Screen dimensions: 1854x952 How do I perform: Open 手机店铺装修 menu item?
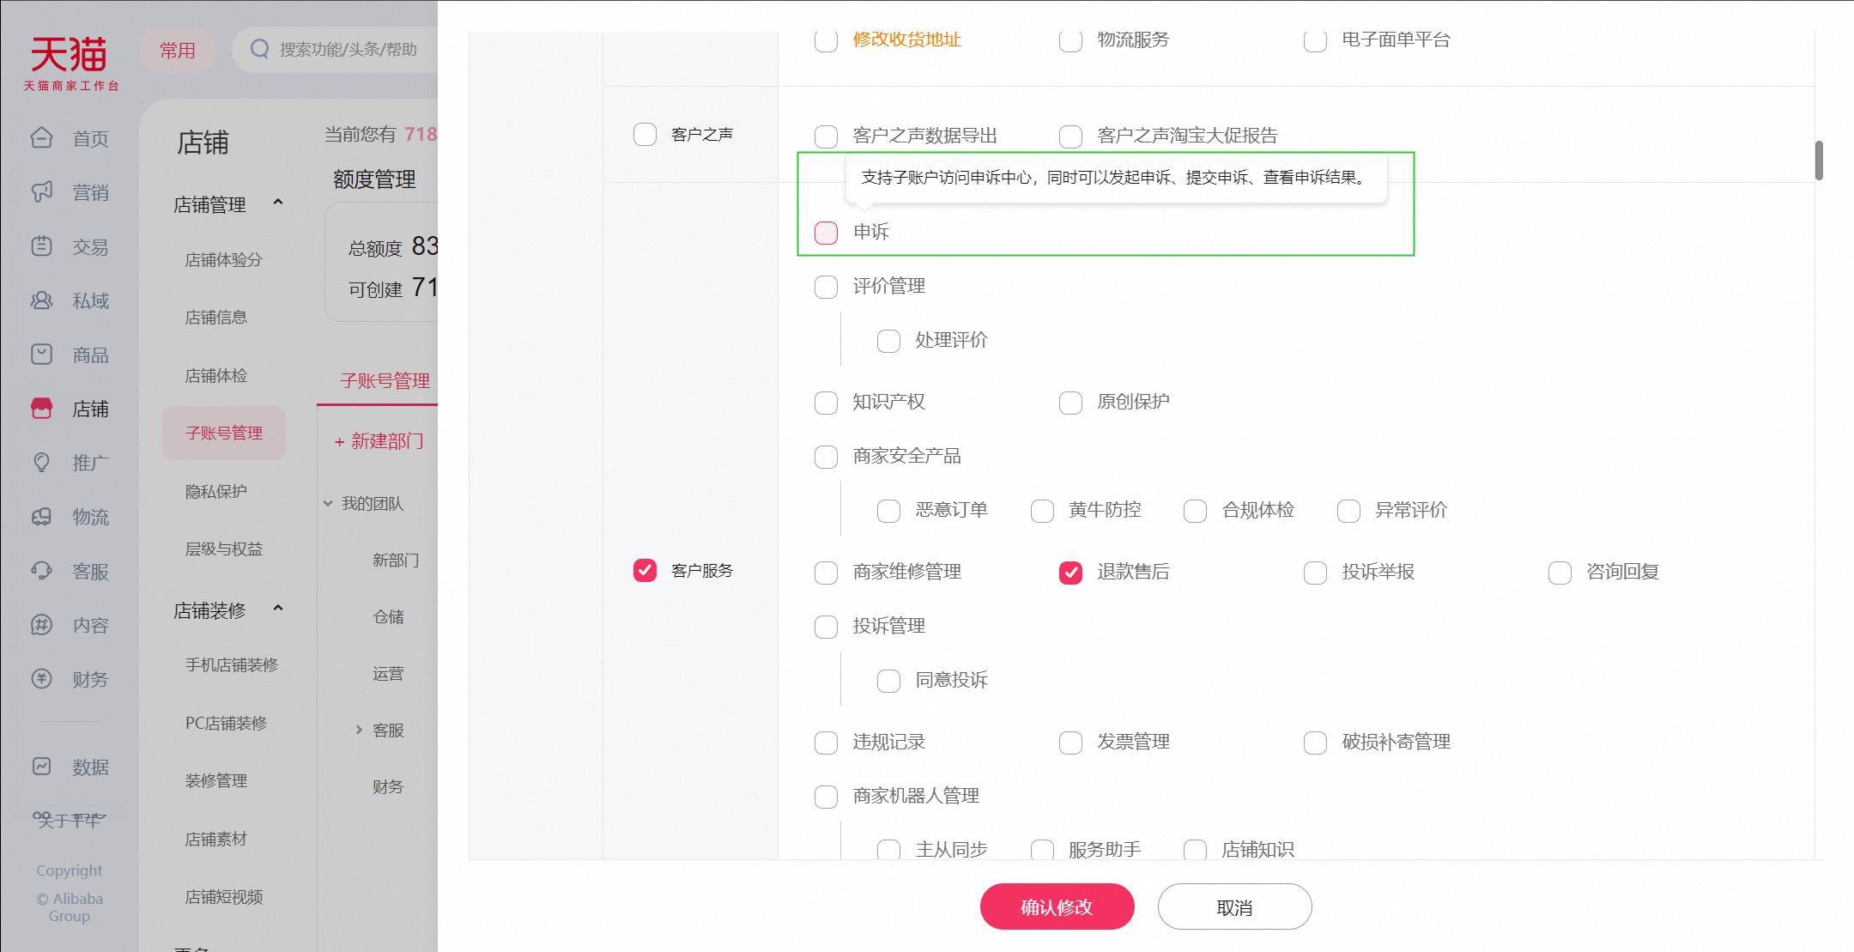tap(232, 664)
